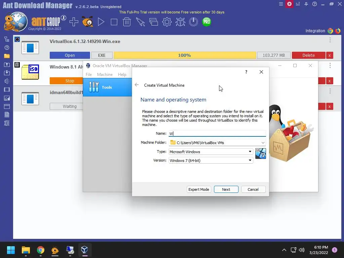The width and height of the screenshot is (344, 258).
Task: Select the video film sidebar icon
Action: [x=7, y=89]
